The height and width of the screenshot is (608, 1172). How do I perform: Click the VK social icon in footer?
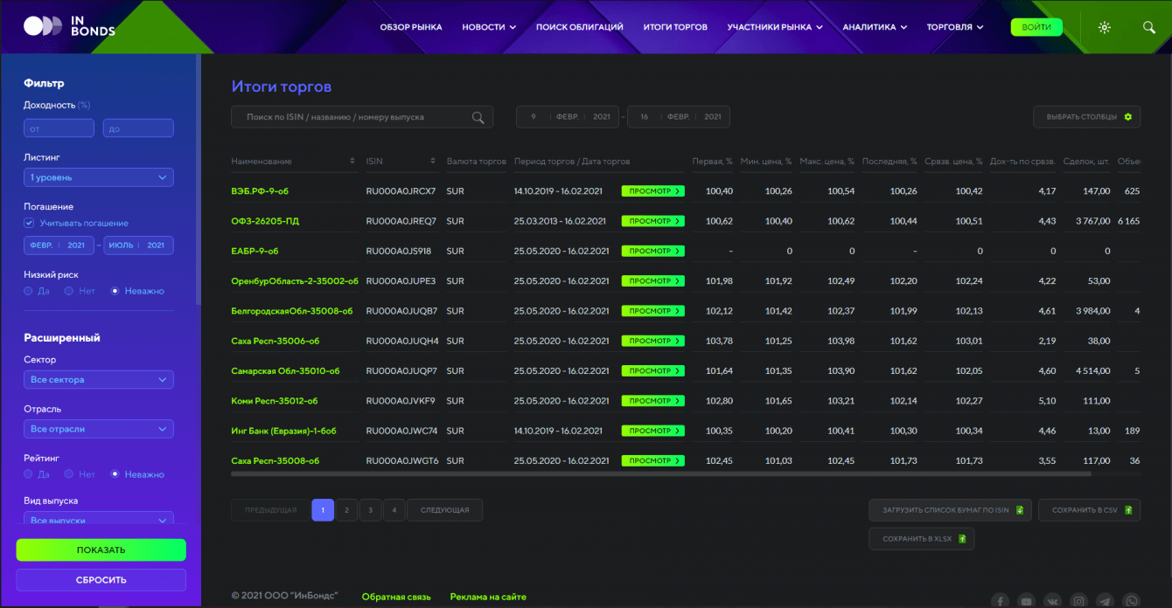point(1053,601)
